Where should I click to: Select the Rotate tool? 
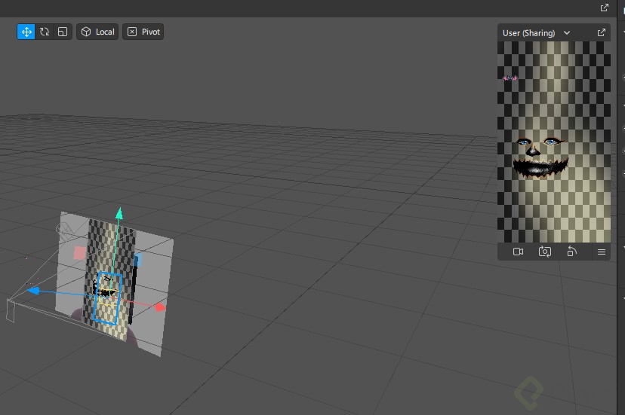click(x=45, y=32)
